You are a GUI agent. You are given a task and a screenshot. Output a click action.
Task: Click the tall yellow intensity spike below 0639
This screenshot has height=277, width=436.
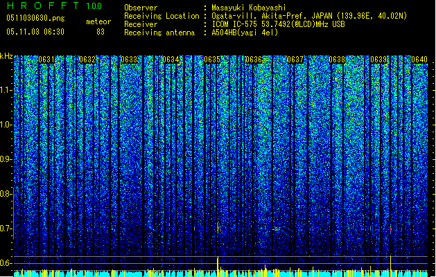tap(391, 266)
